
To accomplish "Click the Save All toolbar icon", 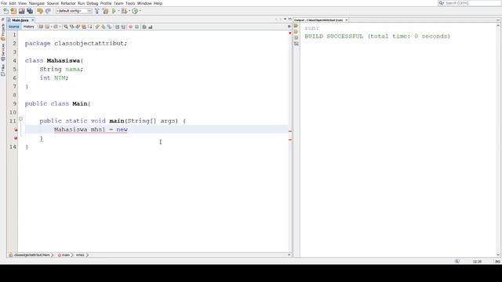I will (30, 11).
